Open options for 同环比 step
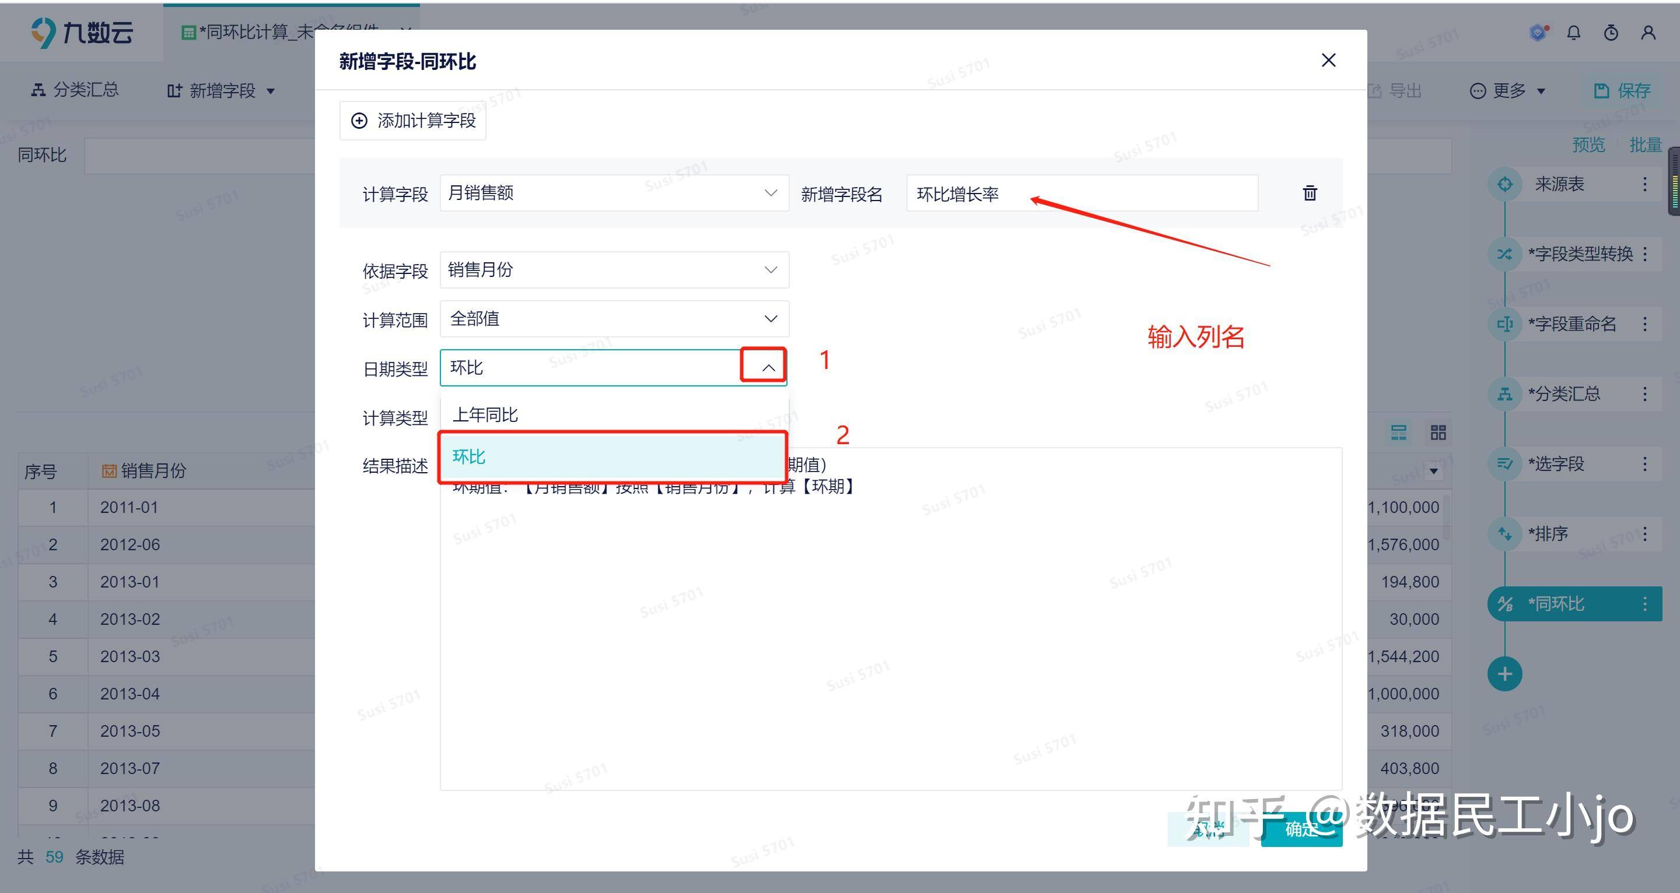The image size is (1680, 893). click(x=1645, y=603)
